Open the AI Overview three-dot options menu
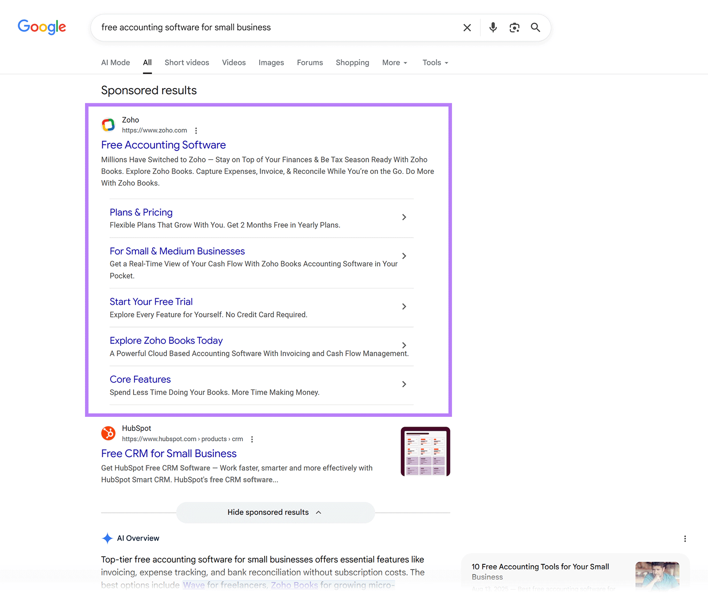This screenshot has height=593, width=708. click(x=685, y=539)
